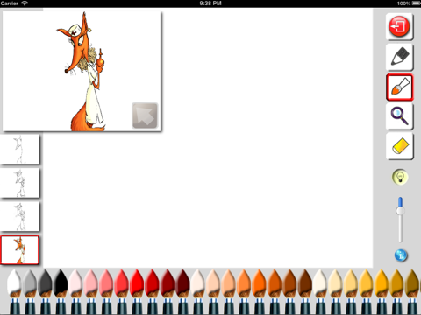This screenshot has width=421, height=315.
Task: Choose the yellow eraser tool
Action: pyautogui.click(x=399, y=146)
